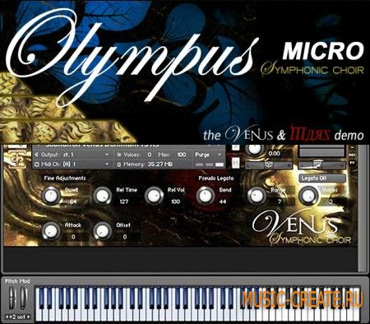
Task: Click the tune knob above 0.00
Action: click(x=255, y=150)
